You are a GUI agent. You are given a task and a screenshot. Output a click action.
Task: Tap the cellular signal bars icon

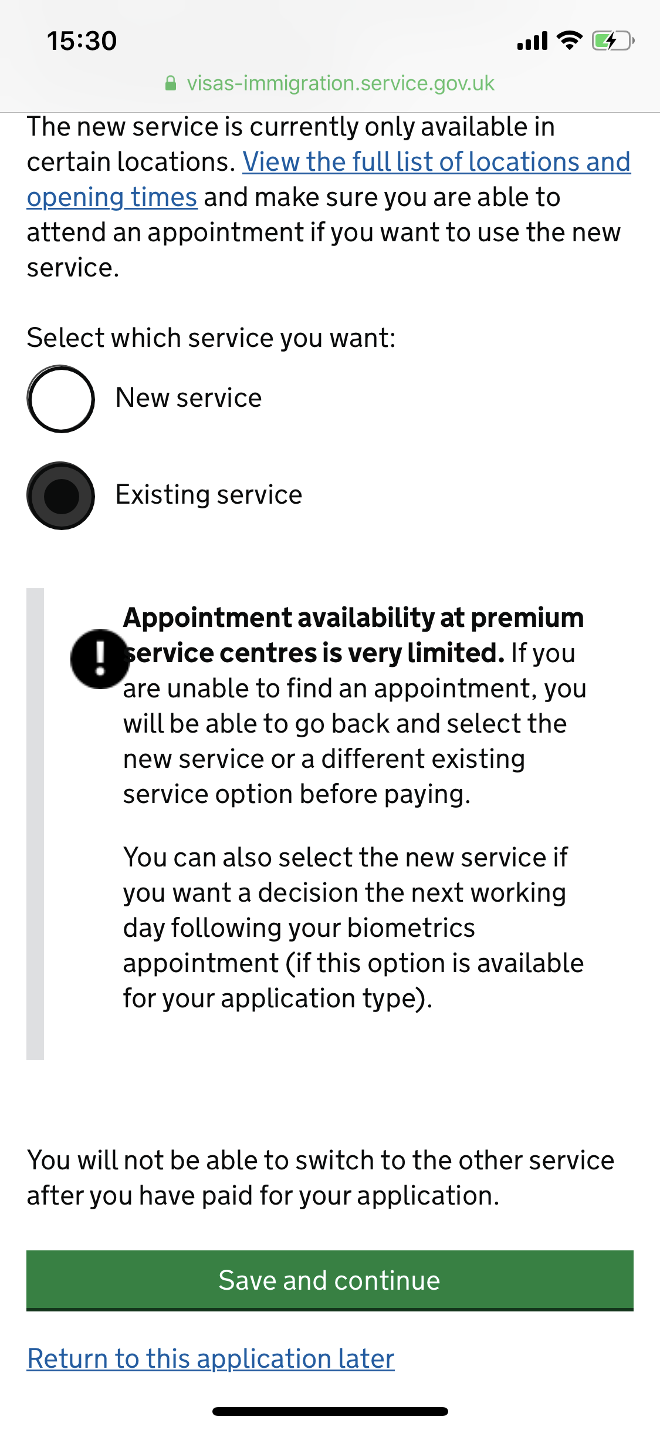pos(532,41)
